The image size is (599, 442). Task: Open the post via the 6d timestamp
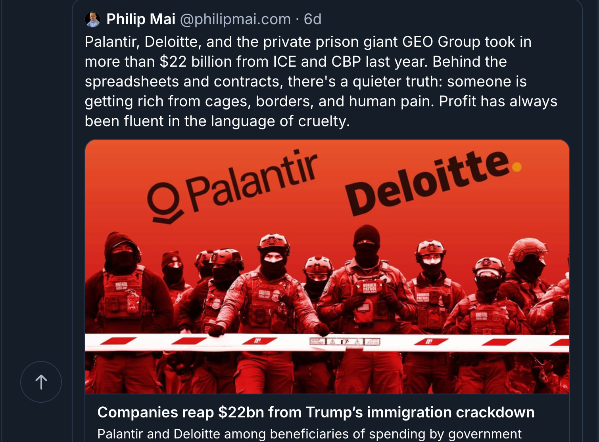pyautogui.click(x=313, y=19)
